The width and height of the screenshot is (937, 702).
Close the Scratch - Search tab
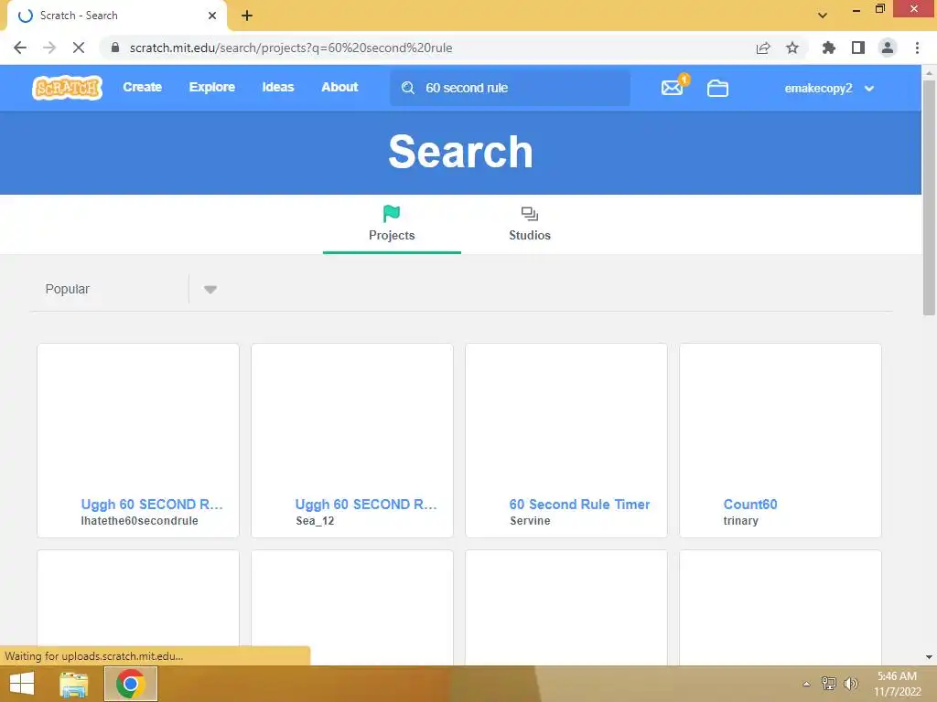(x=212, y=16)
